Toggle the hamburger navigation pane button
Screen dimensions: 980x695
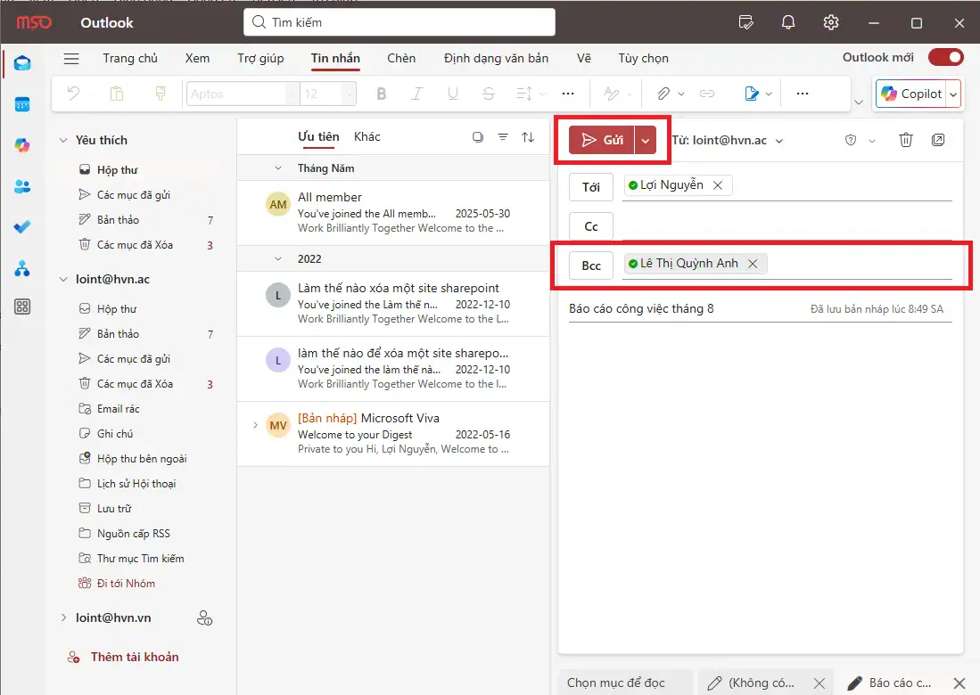[71, 59]
